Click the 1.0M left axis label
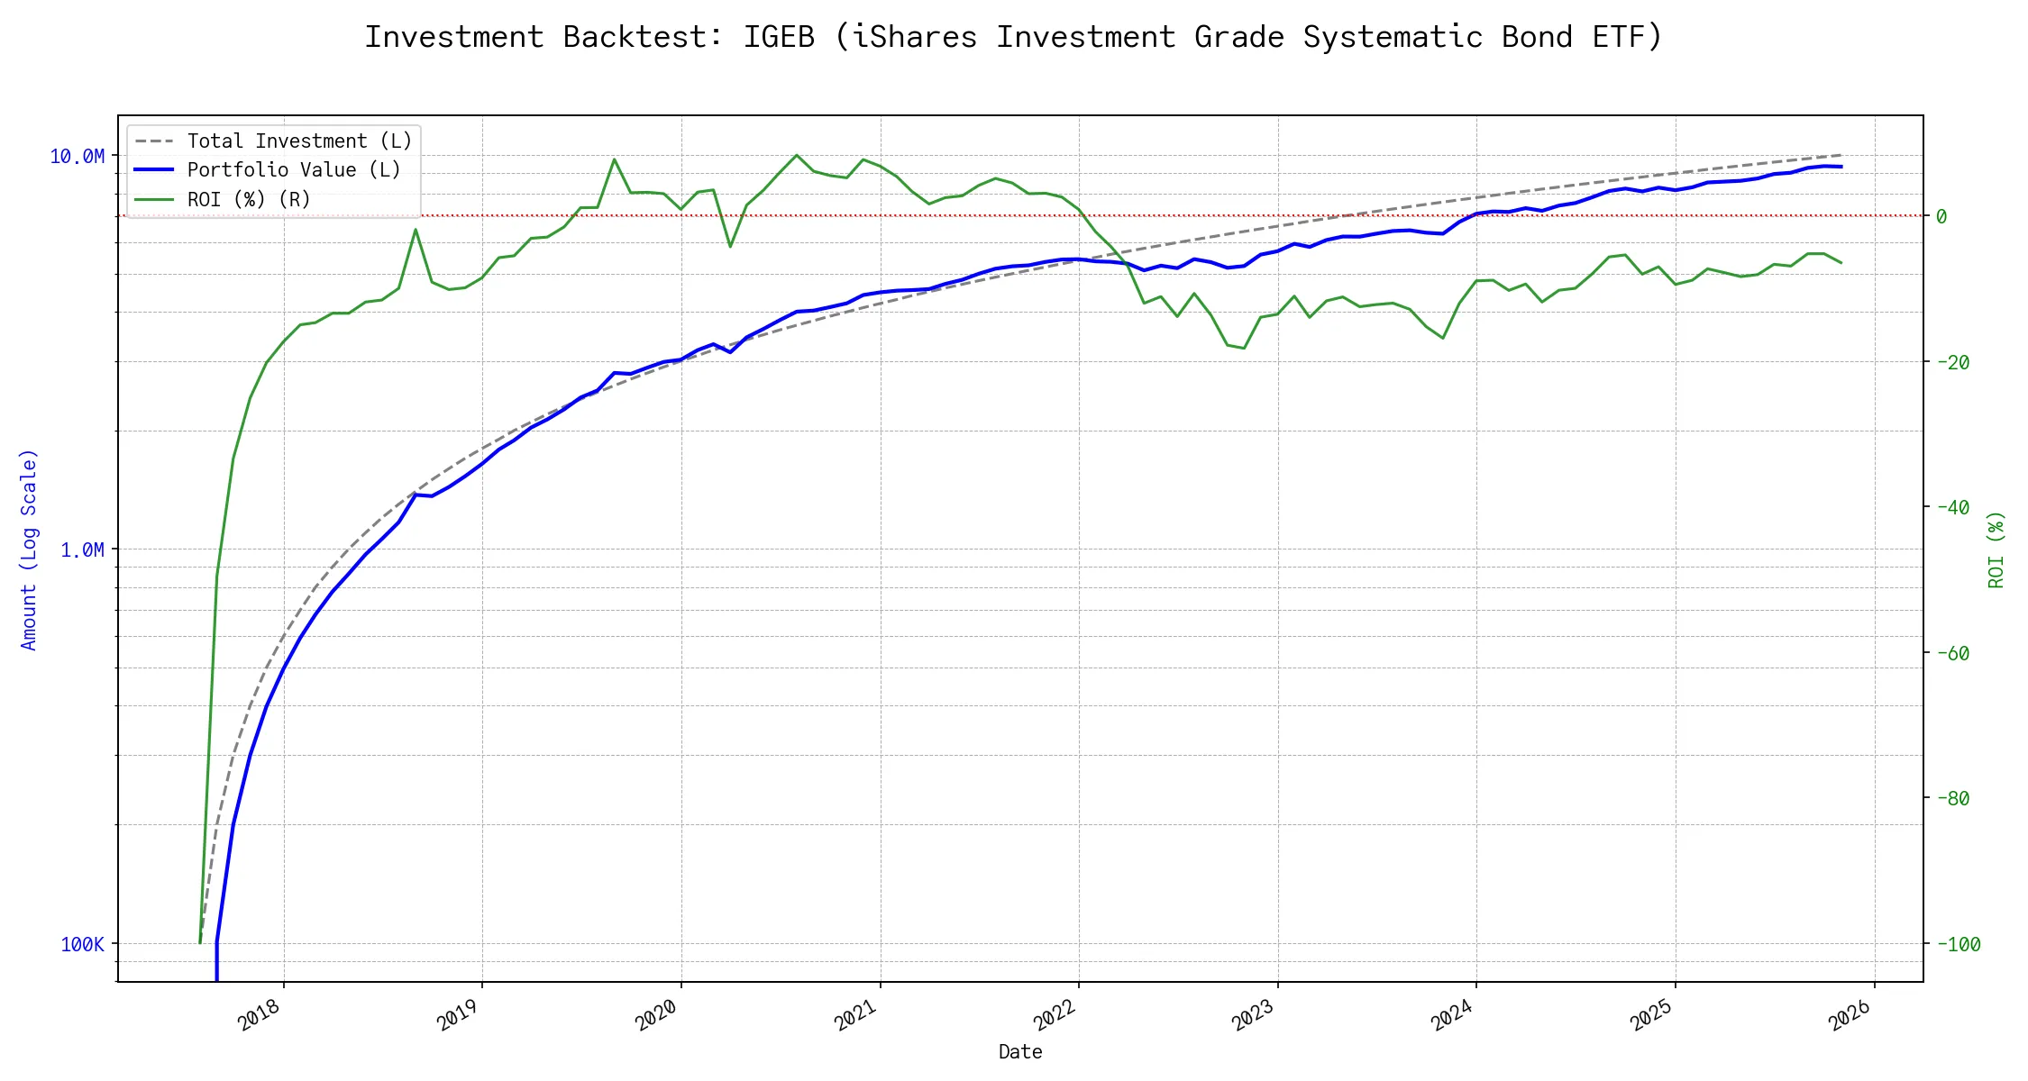Viewport: 2028px width, 1081px height. [82, 550]
